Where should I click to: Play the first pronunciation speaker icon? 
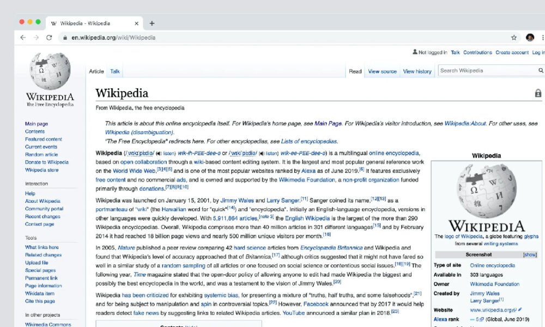pyautogui.click(x=159, y=153)
